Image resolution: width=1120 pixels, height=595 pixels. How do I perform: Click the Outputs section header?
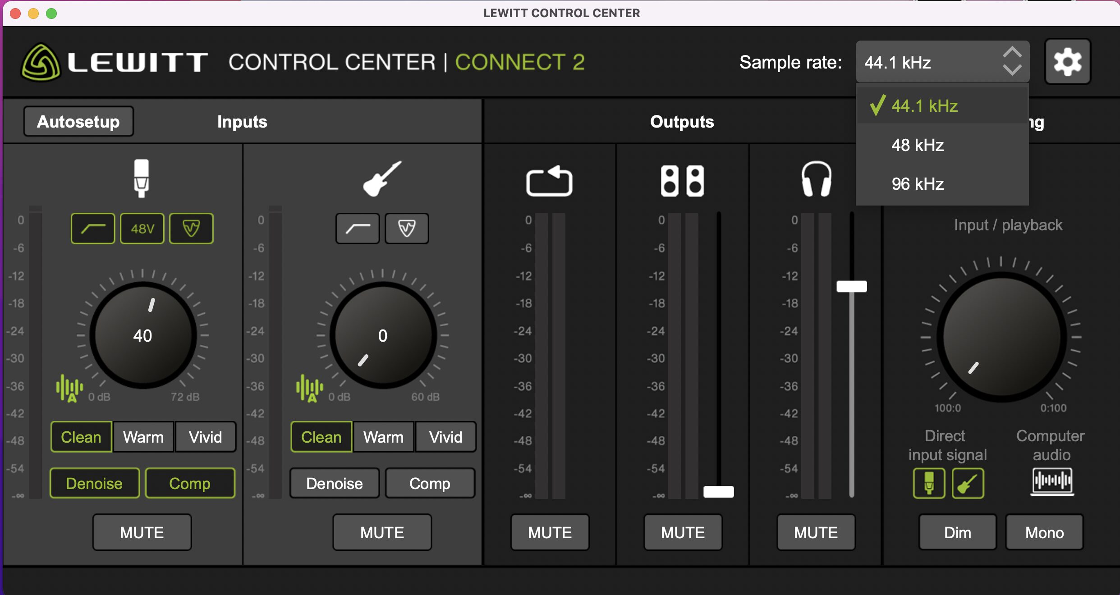682,122
